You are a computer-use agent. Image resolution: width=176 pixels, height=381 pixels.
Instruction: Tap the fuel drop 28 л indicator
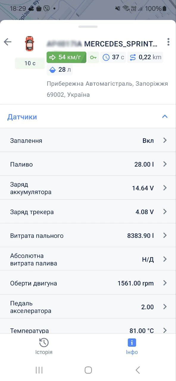pyautogui.click(x=60, y=70)
